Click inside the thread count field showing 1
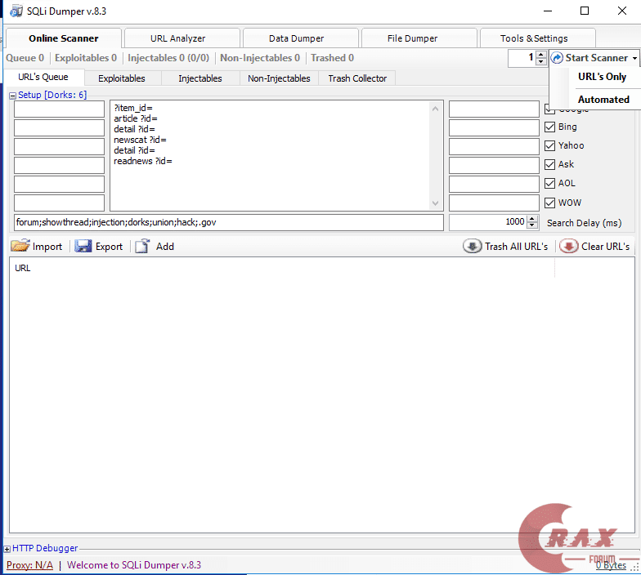641x575 pixels. pos(522,58)
